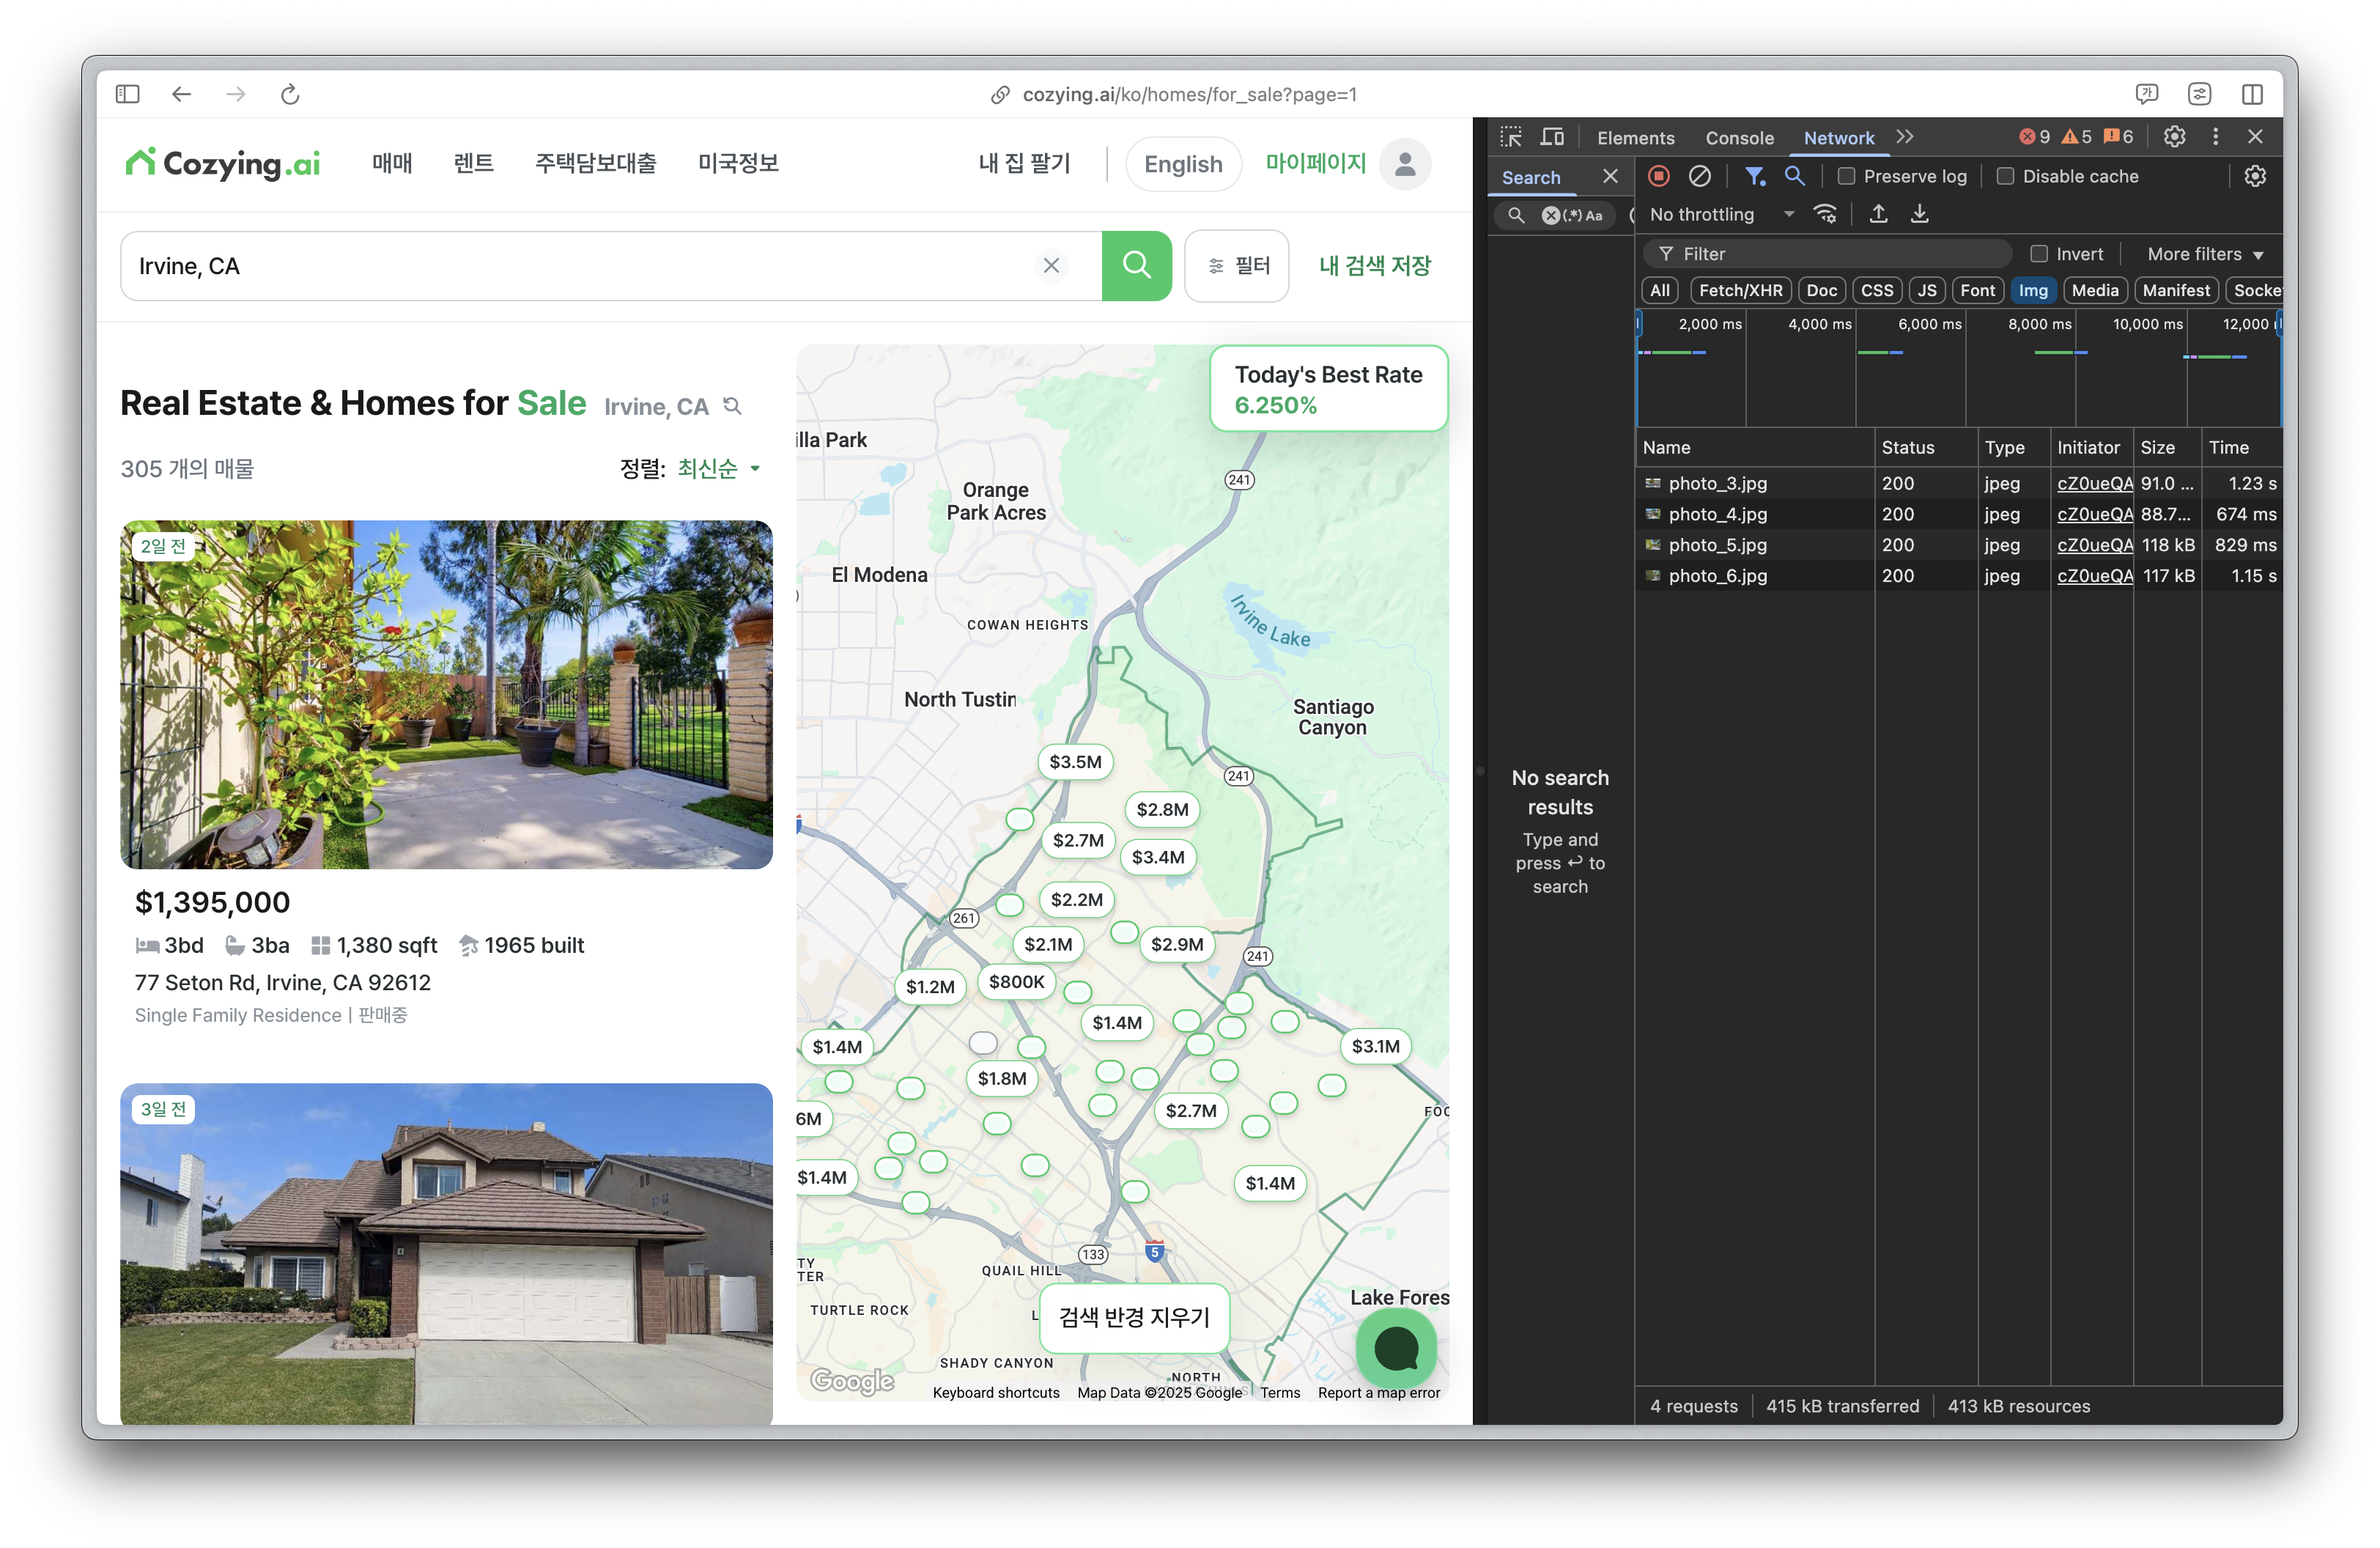The image size is (2380, 1548).
Task: Click the green search magnifier button
Action: click(x=1136, y=265)
